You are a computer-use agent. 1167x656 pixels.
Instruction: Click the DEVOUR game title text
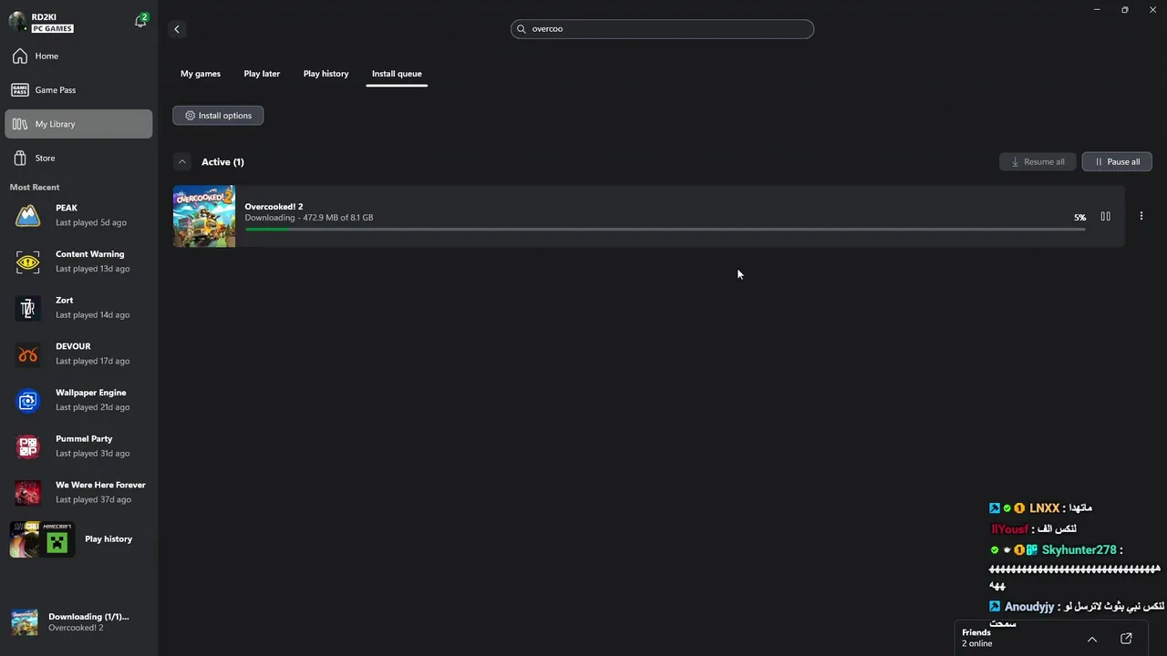(73, 346)
